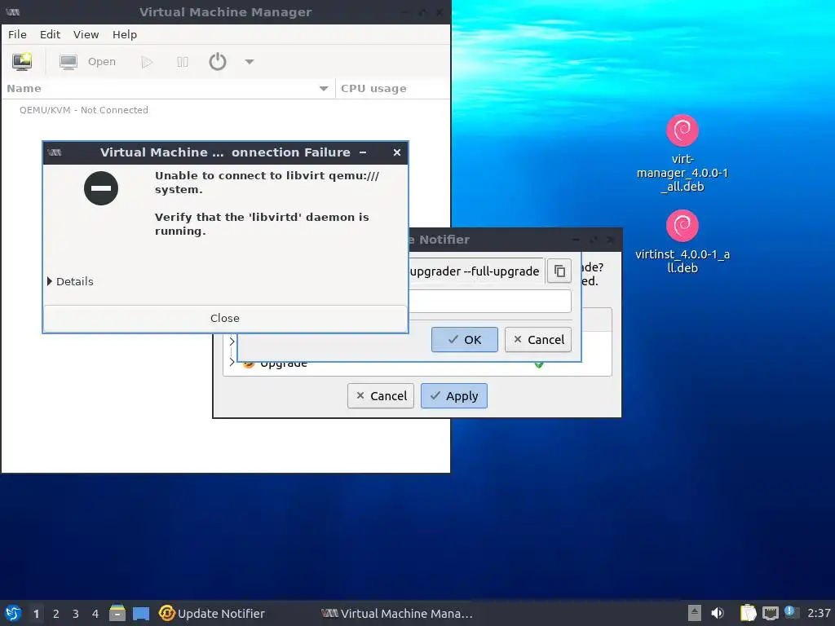This screenshot has height=626, width=835.
Task: Click the Shut Down power icon
Action: pyautogui.click(x=217, y=62)
